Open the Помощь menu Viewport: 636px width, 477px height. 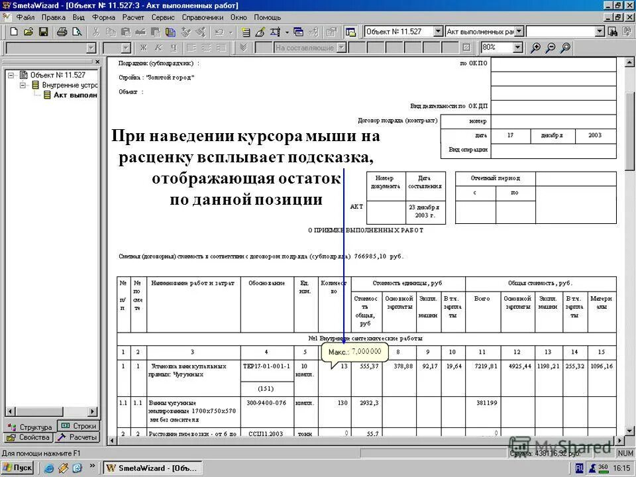267,17
